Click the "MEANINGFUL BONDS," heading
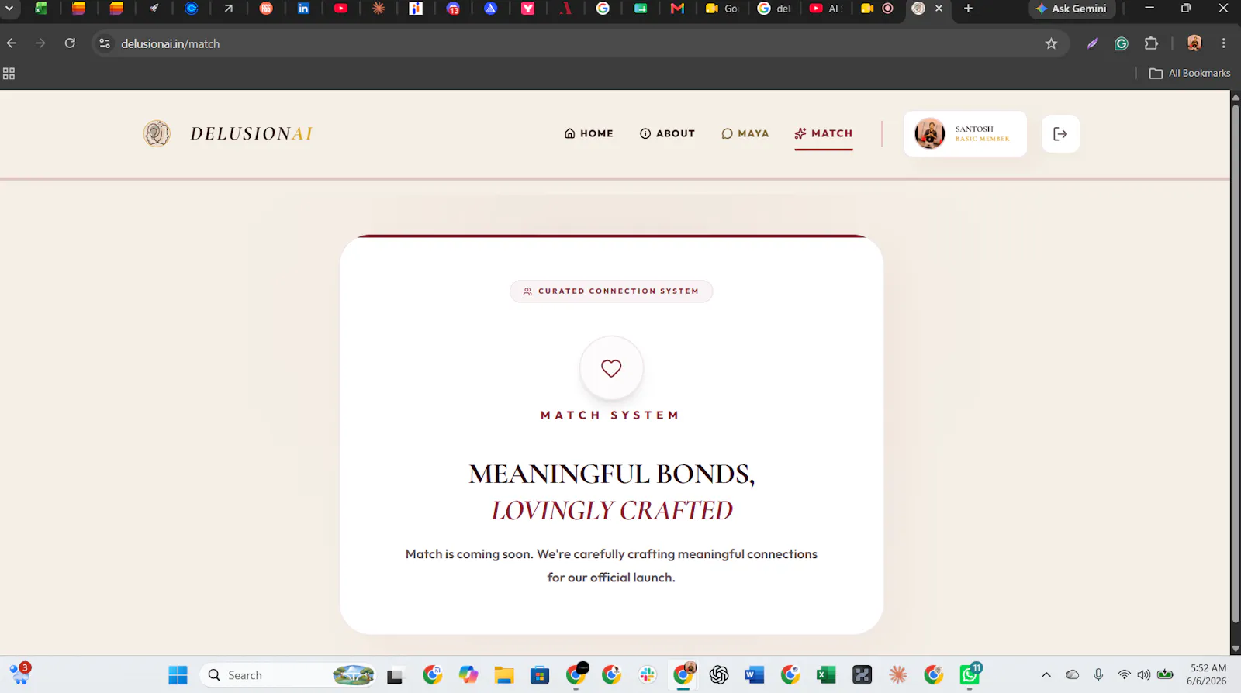The width and height of the screenshot is (1241, 693). point(611,474)
